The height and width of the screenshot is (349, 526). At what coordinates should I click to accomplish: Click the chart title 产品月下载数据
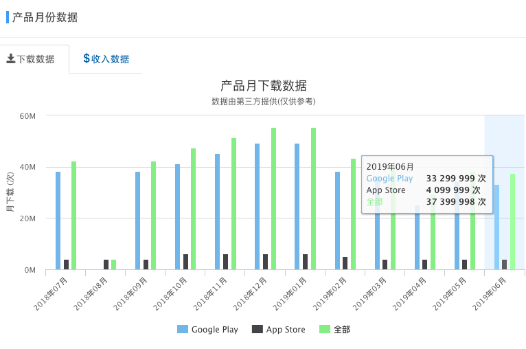263,86
